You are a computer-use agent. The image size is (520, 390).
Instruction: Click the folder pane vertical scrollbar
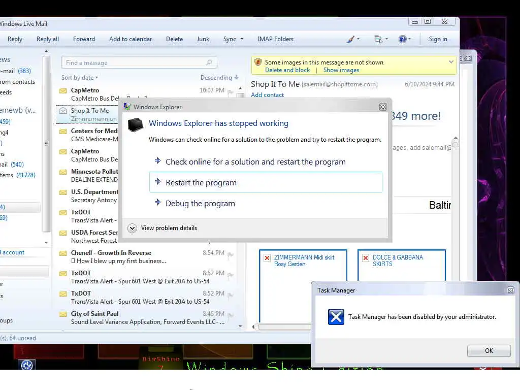click(x=46, y=144)
